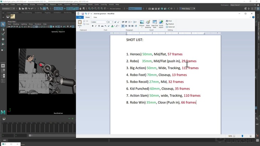
Task: Switch to the View ribbon tab
Action: 95,17
